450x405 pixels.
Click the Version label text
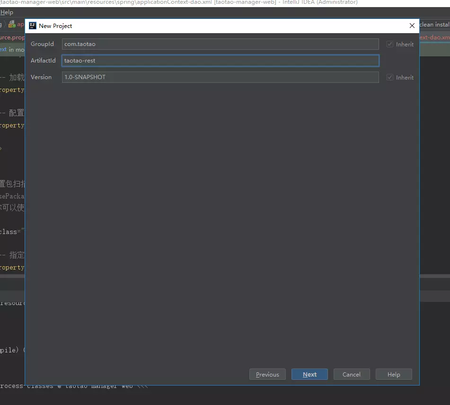41,77
